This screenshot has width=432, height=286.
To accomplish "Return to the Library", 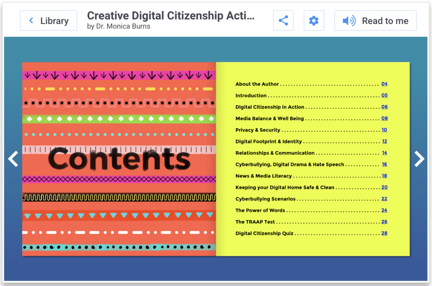I will [x=48, y=20].
